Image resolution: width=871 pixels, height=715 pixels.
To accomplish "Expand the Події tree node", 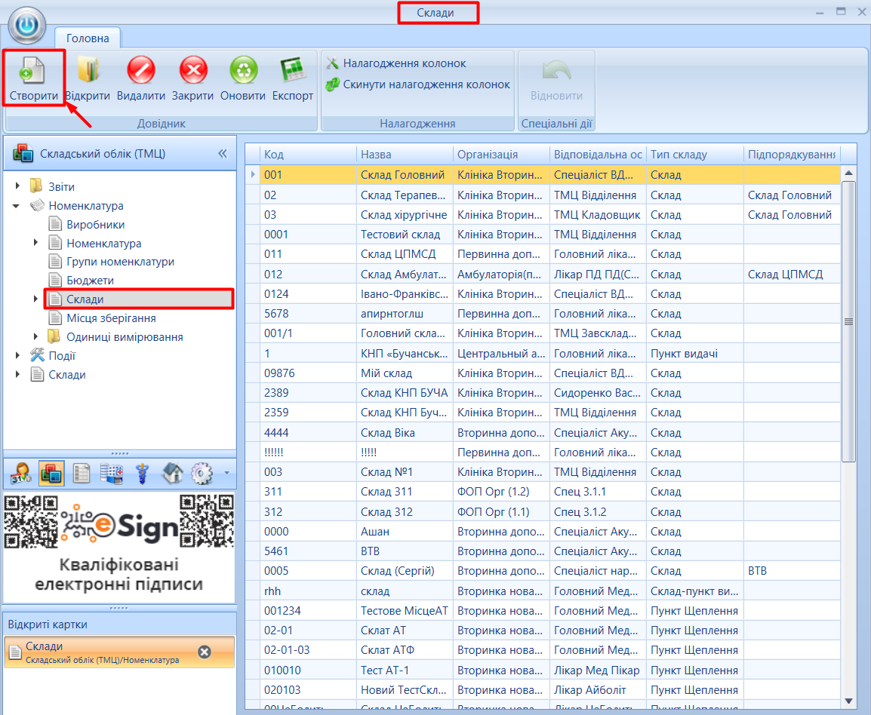I will [18, 355].
